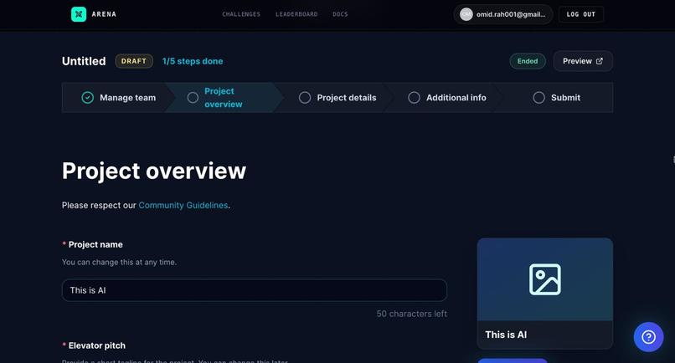
Task: Click the DRAFT status badge
Action: [134, 61]
